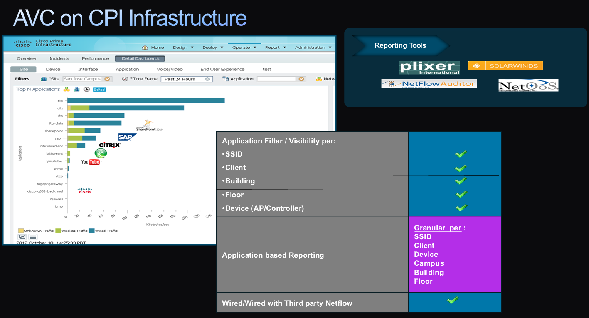
Task: Click the green checkmark in Floor row
Action: tap(461, 195)
